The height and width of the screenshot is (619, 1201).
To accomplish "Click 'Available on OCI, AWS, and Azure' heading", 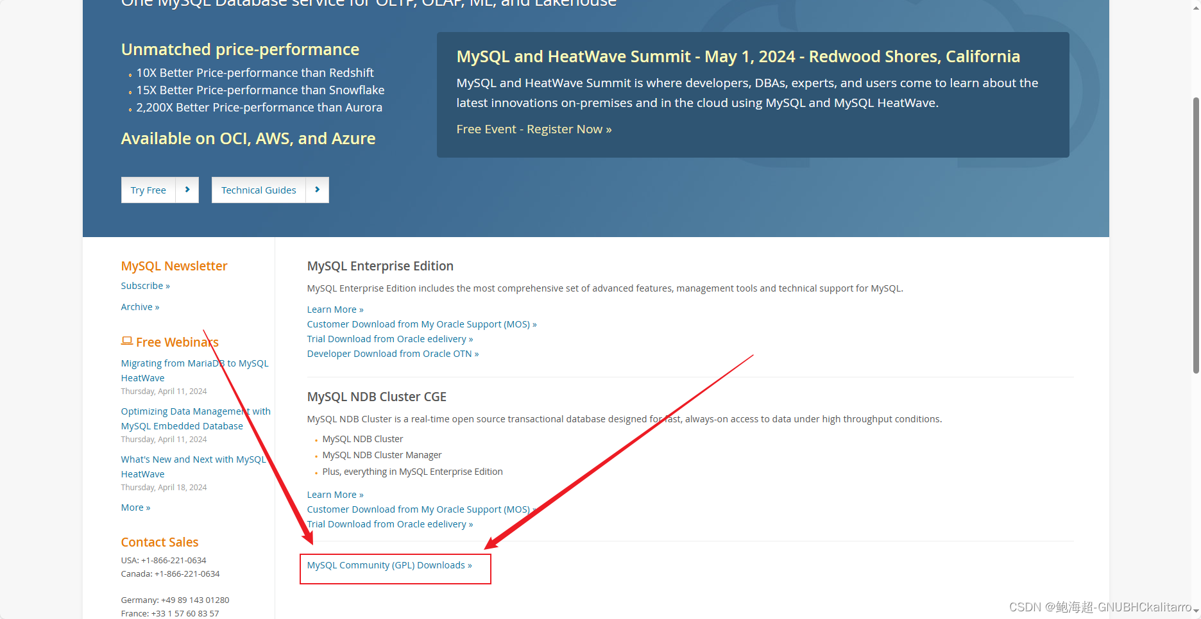I will click(248, 138).
